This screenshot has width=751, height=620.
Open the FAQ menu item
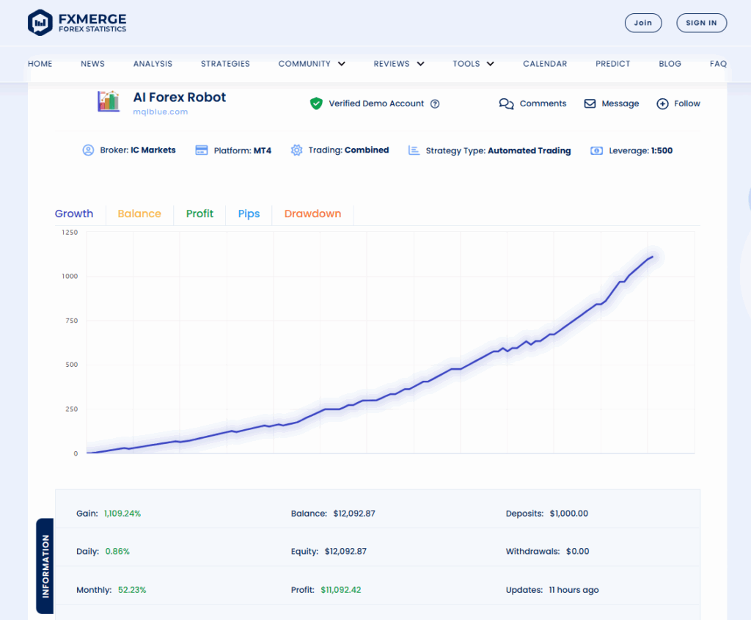(718, 64)
